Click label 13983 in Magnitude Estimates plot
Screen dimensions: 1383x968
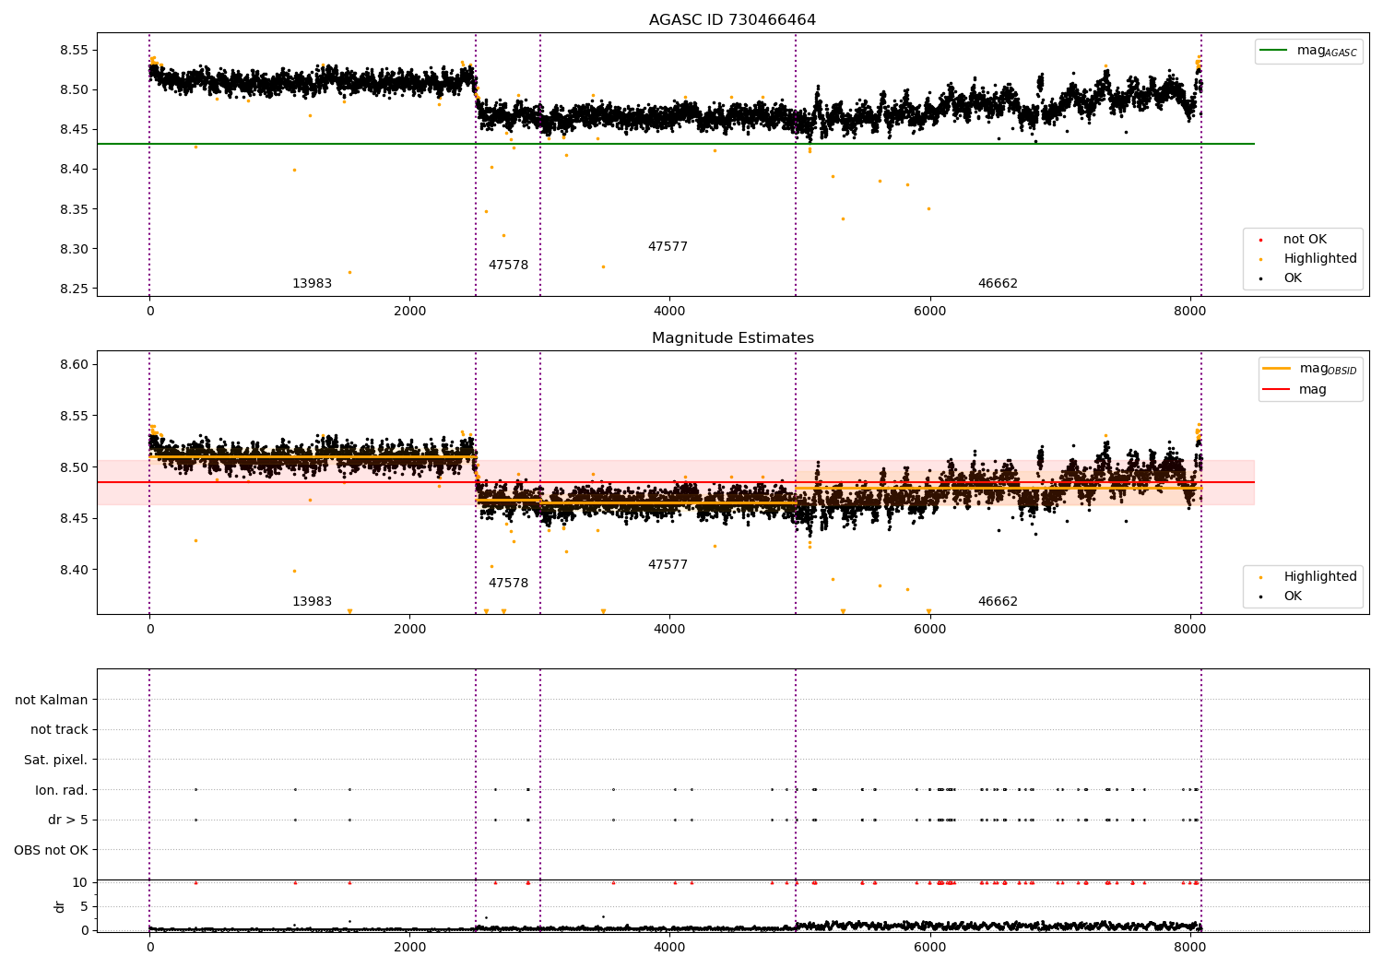(x=312, y=602)
